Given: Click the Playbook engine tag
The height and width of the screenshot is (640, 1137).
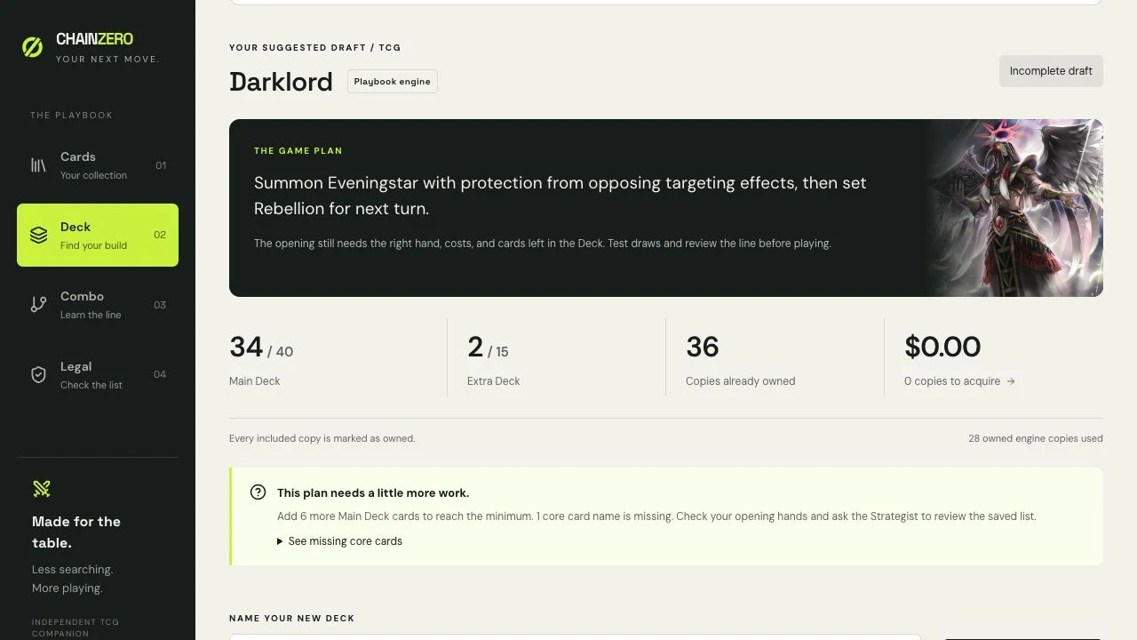Looking at the screenshot, I should 392,82.
